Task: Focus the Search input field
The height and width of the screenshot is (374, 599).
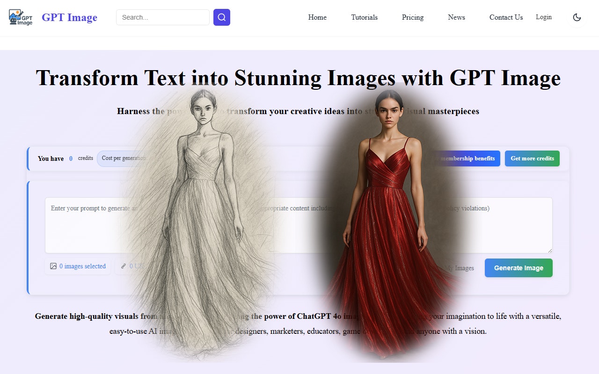Action: click(163, 17)
